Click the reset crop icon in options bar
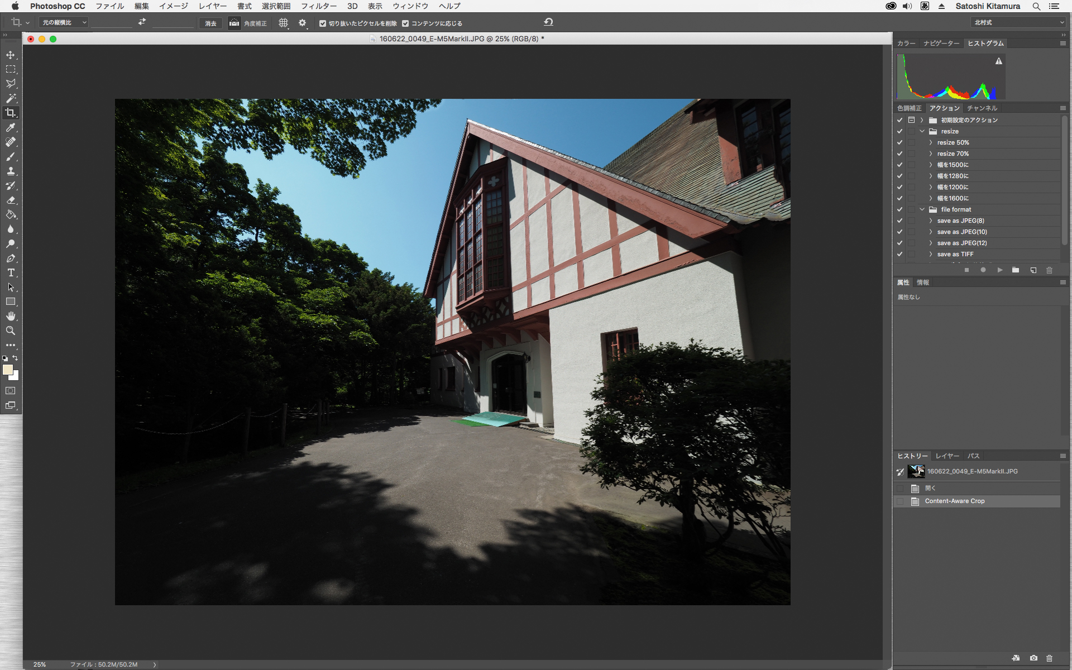The width and height of the screenshot is (1072, 670). [x=548, y=22]
